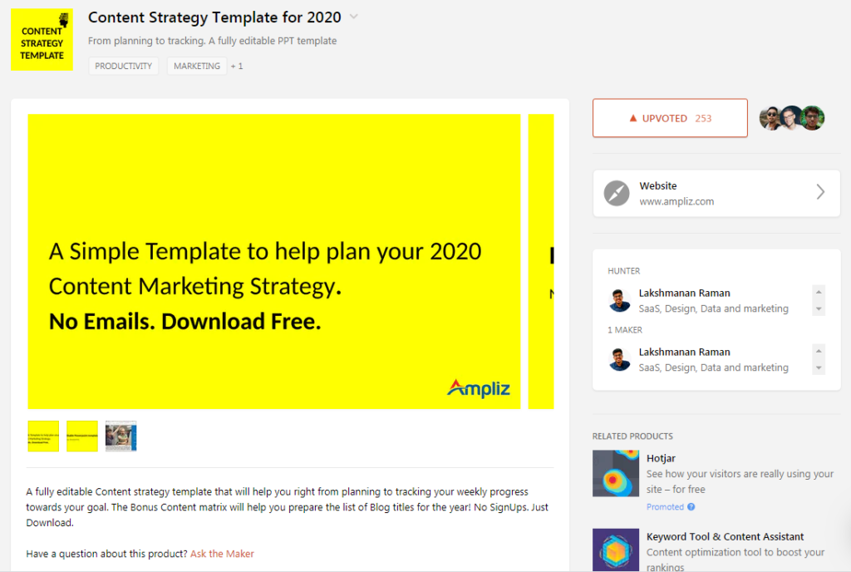Click down arrow in the maker bio scrollbar
The width and height of the screenshot is (851, 572).
click(819, 368)
